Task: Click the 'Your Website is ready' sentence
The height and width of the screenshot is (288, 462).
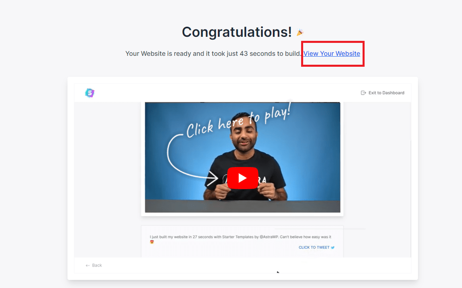Action: pos(213,54)
